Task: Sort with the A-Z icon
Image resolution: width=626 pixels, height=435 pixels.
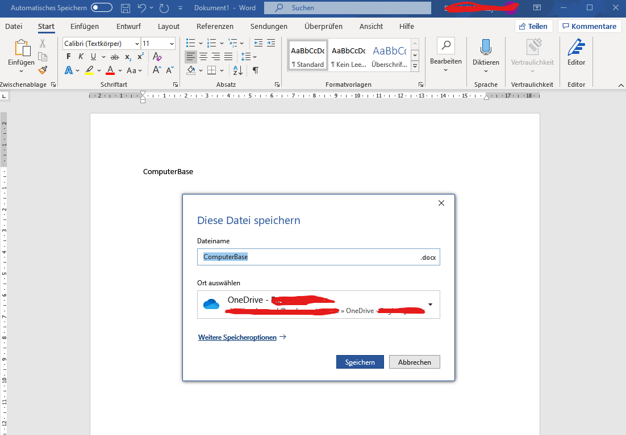Action: coord(237,70)
